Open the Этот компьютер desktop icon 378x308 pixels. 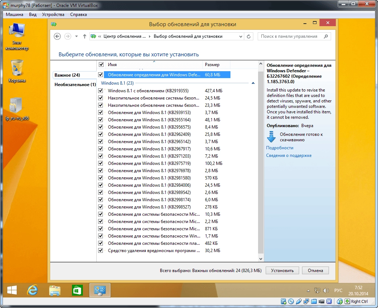pyautogui.click(x=17, y=37)
